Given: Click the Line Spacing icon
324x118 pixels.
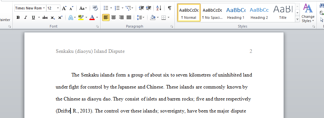Looking at the screenshot, I should pos(139,18).
